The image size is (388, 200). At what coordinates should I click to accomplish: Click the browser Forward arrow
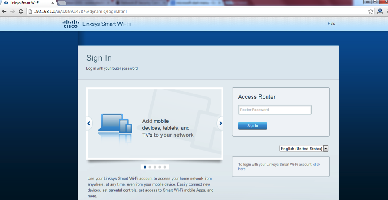click(x=13, y=12)
